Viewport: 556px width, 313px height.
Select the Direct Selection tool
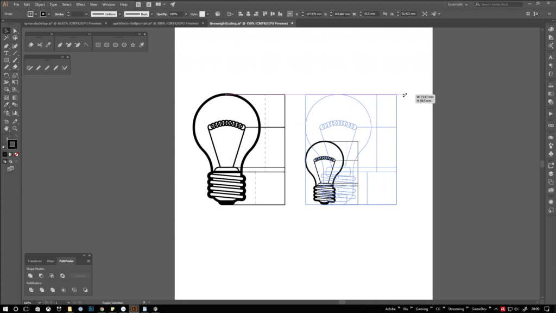tap(15, 31)
